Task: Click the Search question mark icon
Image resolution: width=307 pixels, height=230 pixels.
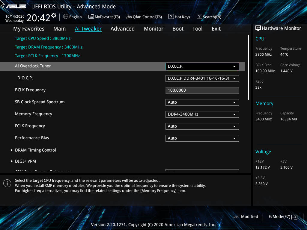Action: tap(199, 17)
